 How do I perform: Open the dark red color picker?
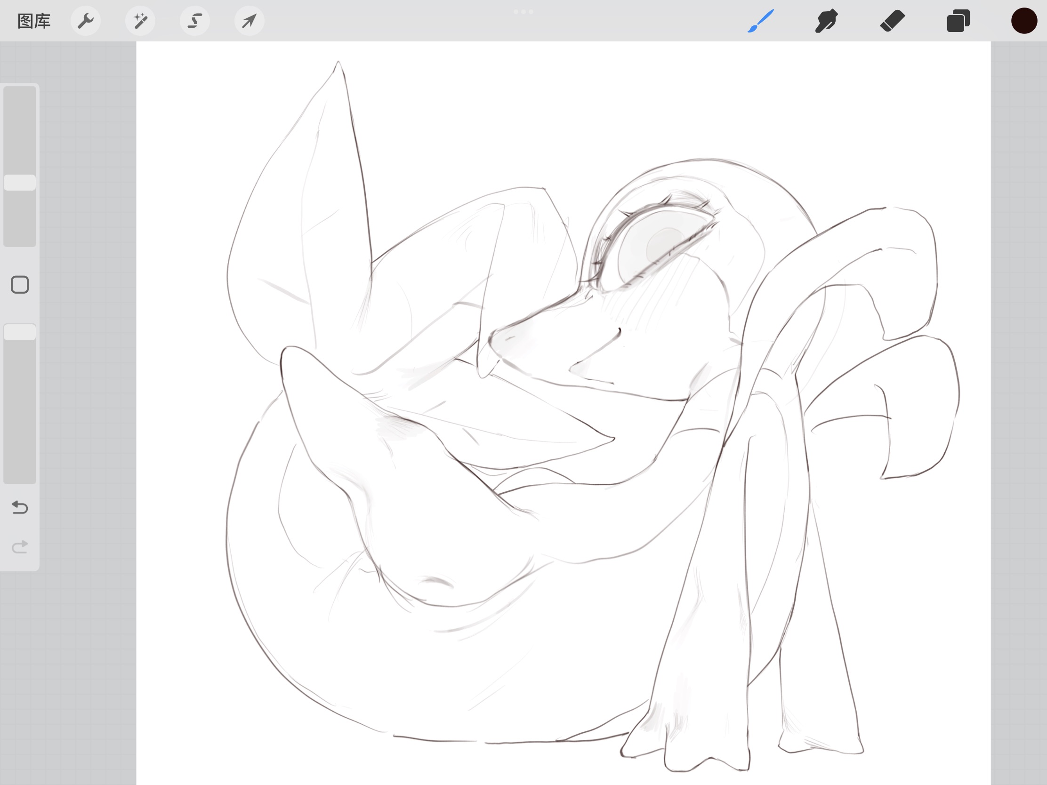(1024, 21)
